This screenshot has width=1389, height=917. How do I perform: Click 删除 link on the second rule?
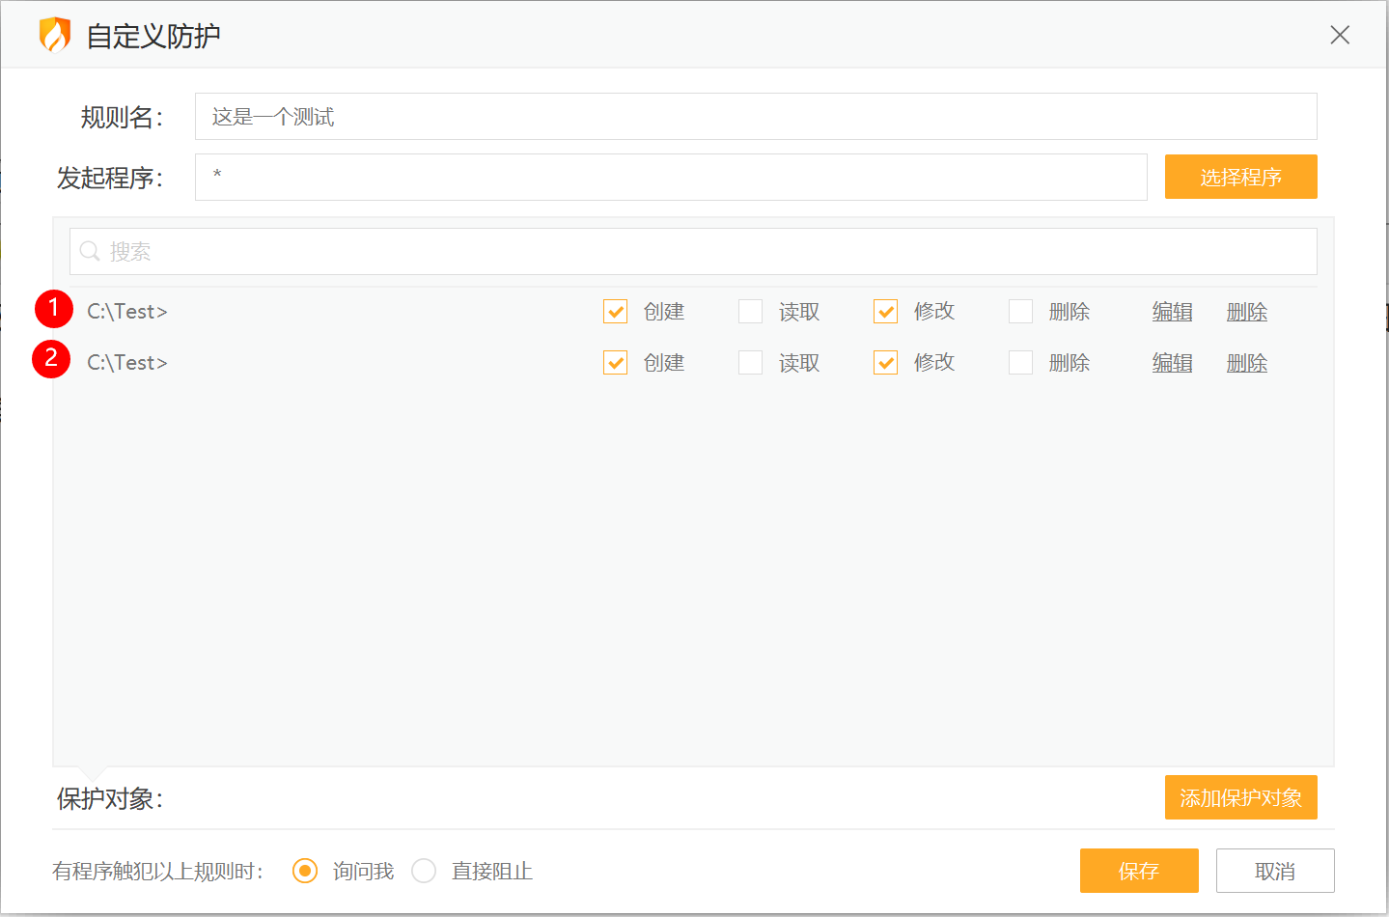coord(1246,362)
